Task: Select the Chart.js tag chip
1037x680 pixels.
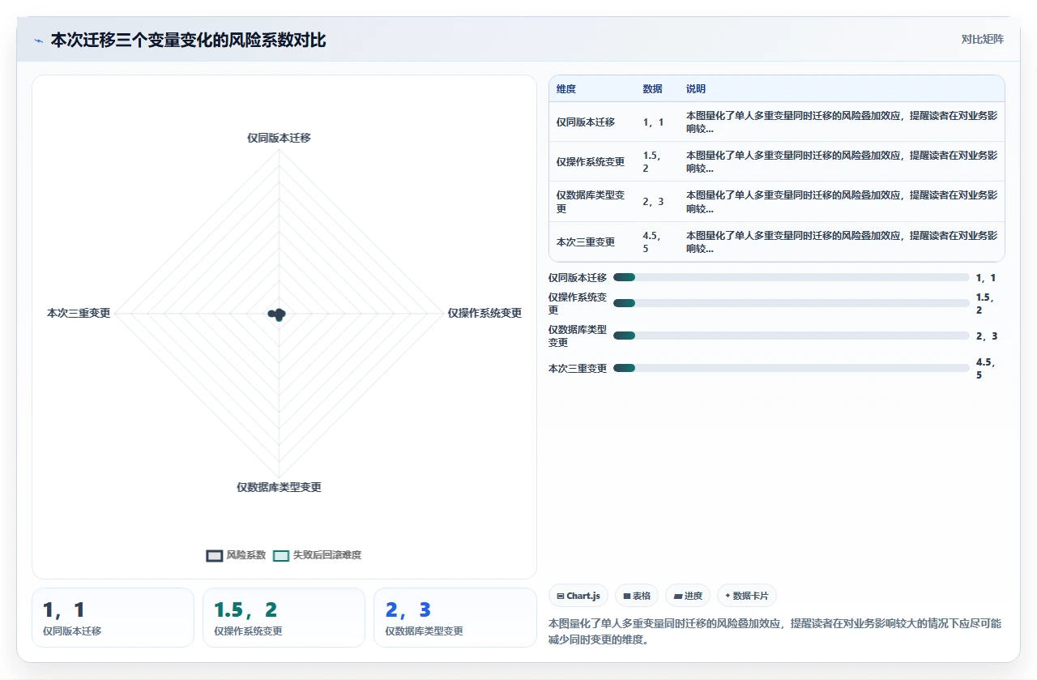Action: [x=578, y=596]
